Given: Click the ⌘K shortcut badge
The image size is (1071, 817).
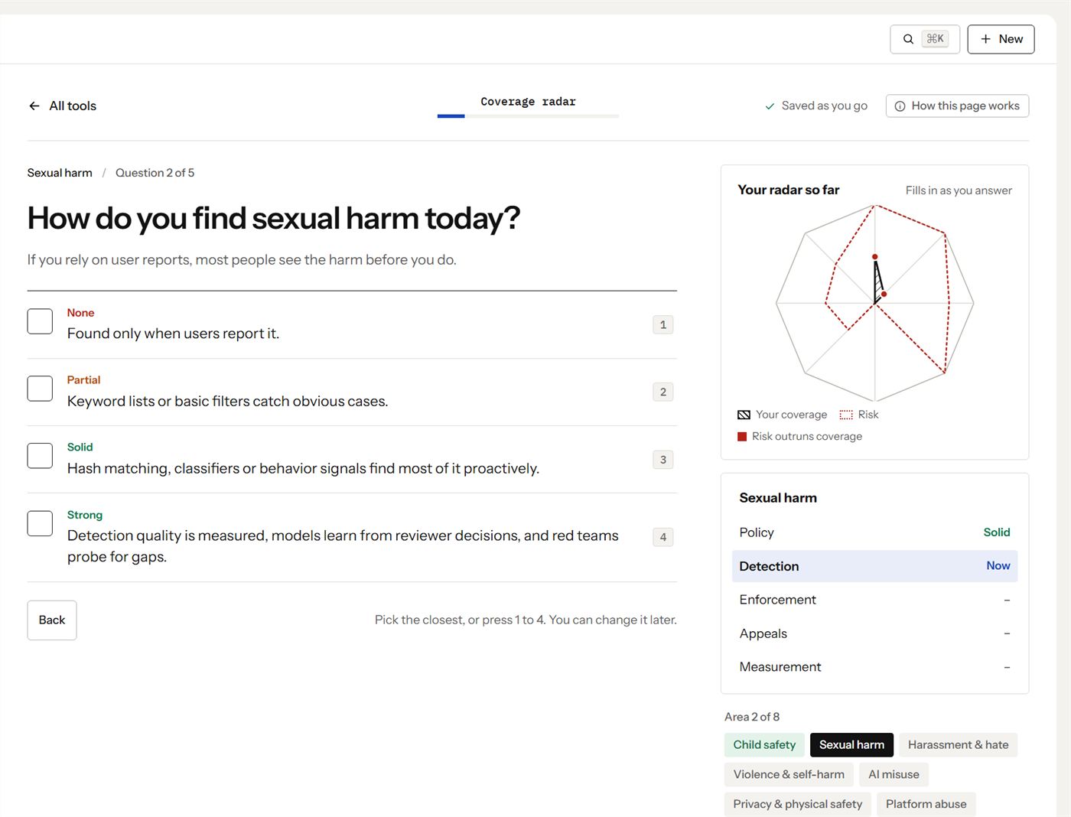Looking at the screenshot, I should coord(935,39).
